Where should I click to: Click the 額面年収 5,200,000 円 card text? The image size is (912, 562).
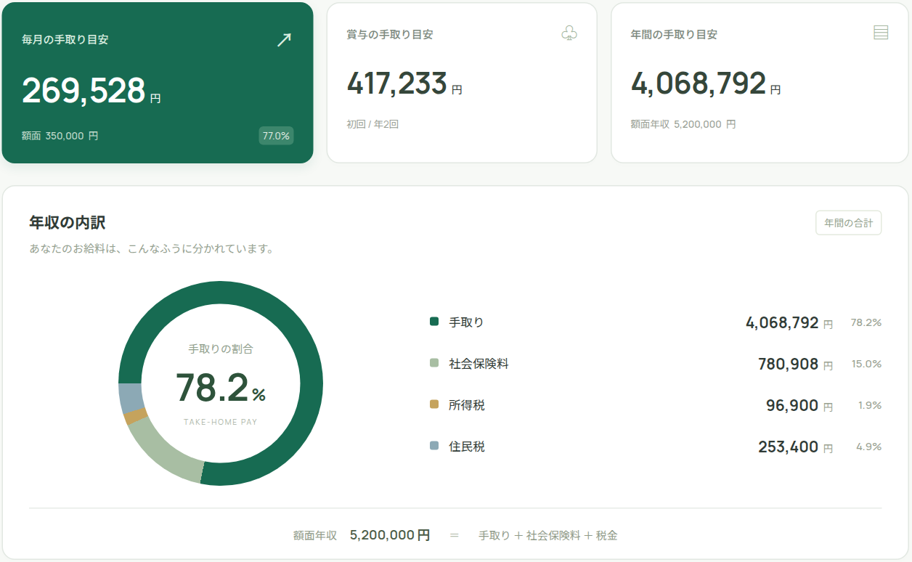point(683,124)
